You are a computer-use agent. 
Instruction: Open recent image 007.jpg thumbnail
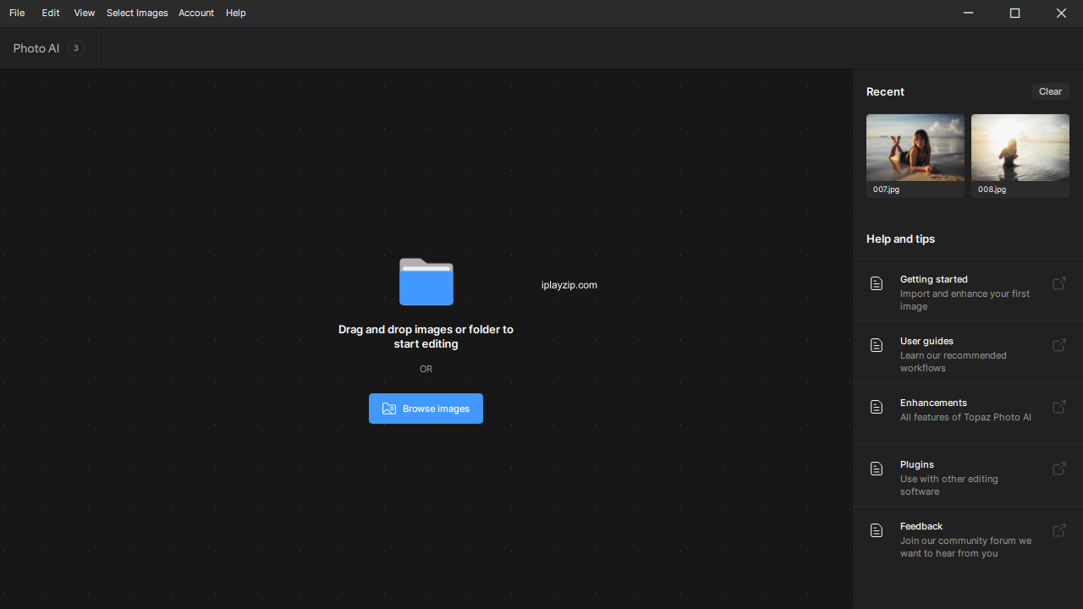click(915, 148)
